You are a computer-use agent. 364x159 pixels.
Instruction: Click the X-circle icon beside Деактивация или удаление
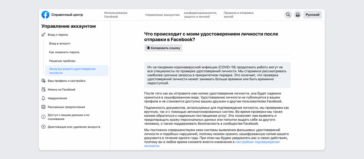43,127
